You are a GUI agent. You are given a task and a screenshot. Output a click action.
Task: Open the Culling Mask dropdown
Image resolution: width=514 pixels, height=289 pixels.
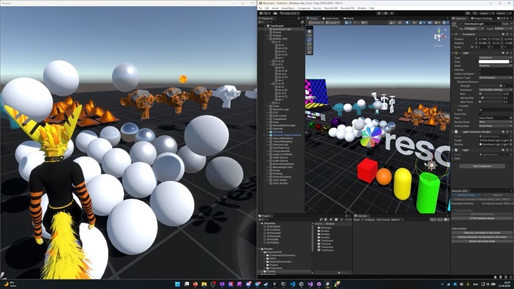click(495, 126)
